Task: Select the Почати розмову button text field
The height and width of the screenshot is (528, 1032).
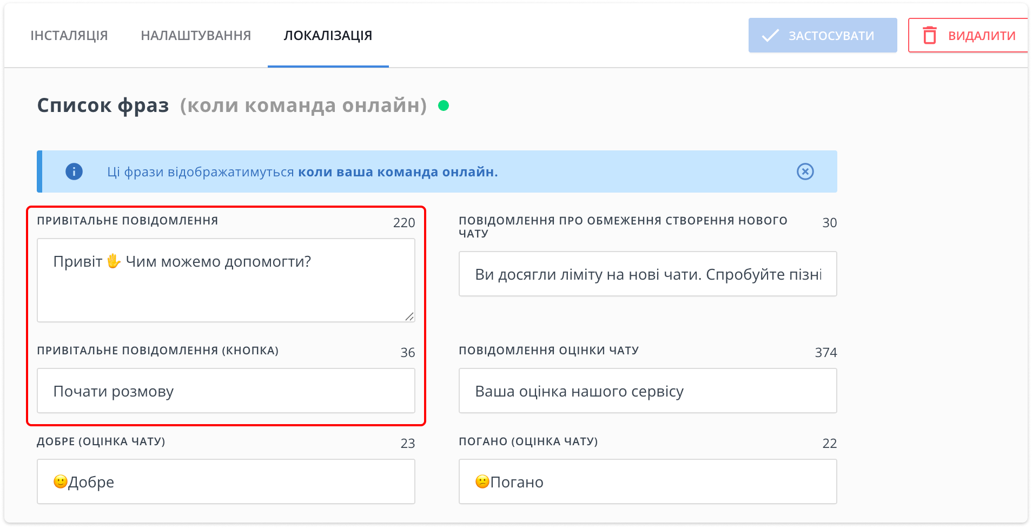Action: click(x=226, y=391)
